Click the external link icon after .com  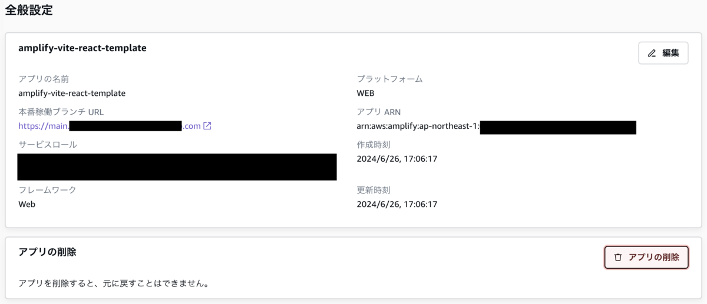pyautogui.click(x=207, y=126)
